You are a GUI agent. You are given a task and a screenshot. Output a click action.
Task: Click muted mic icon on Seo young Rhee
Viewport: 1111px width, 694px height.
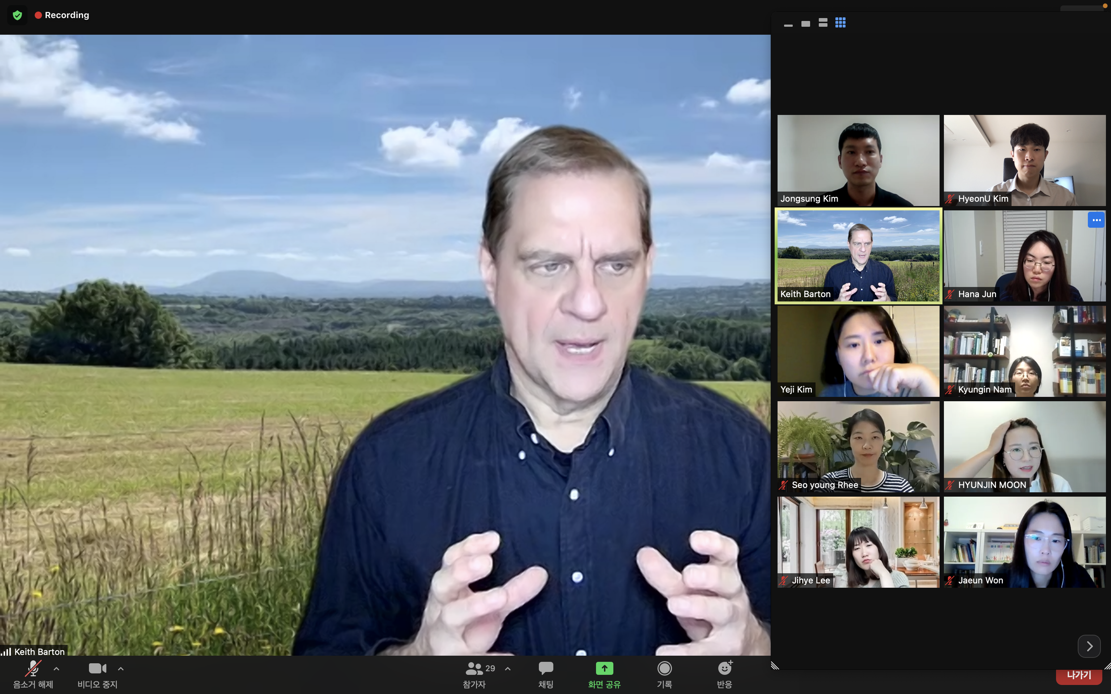[784, 485]
